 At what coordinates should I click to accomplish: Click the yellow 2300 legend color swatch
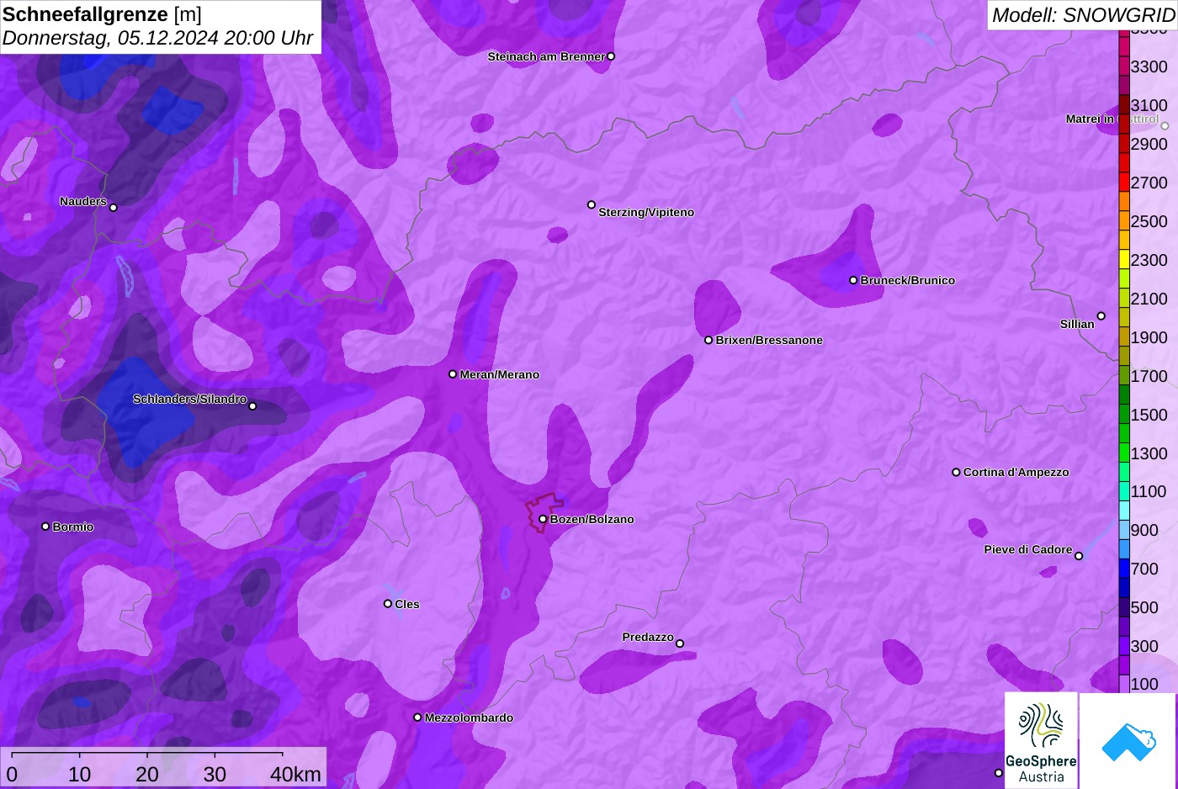click(x=1124, y=260)
